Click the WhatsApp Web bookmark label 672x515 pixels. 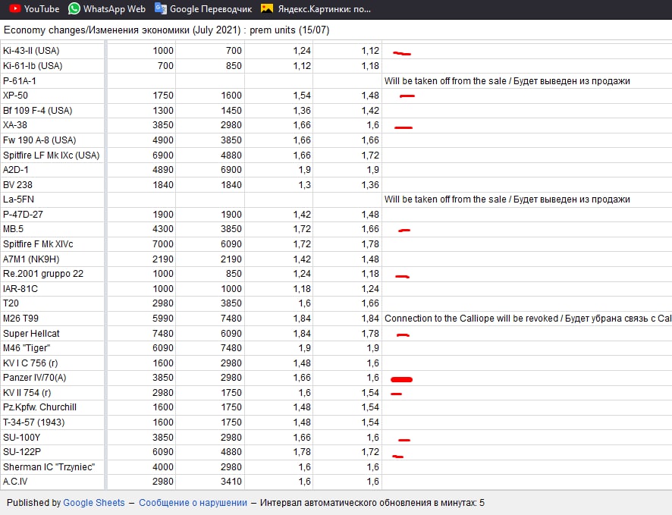click(115, 9)
